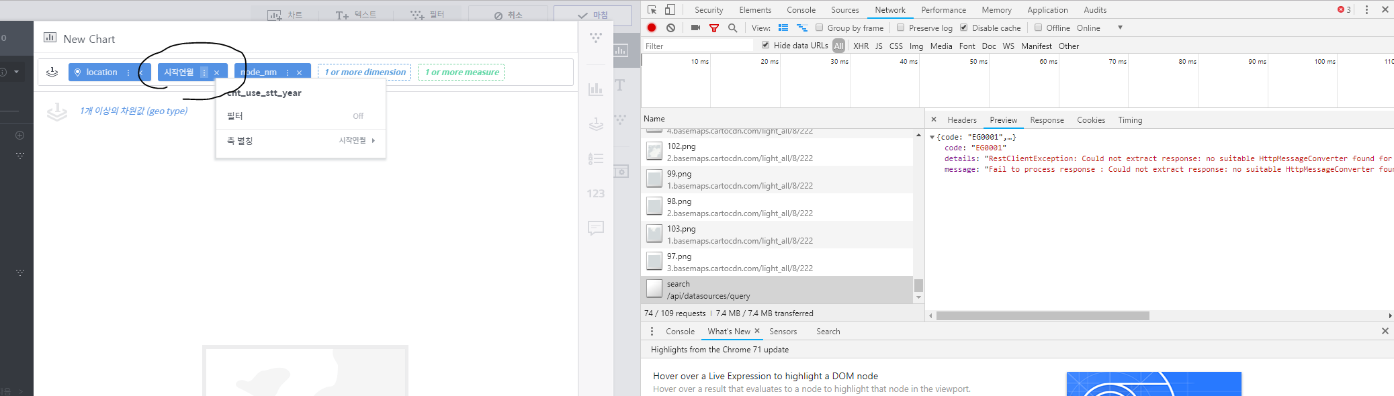Open the Sources tab
The image size is (1394, 396).
[x=844, y=9]
